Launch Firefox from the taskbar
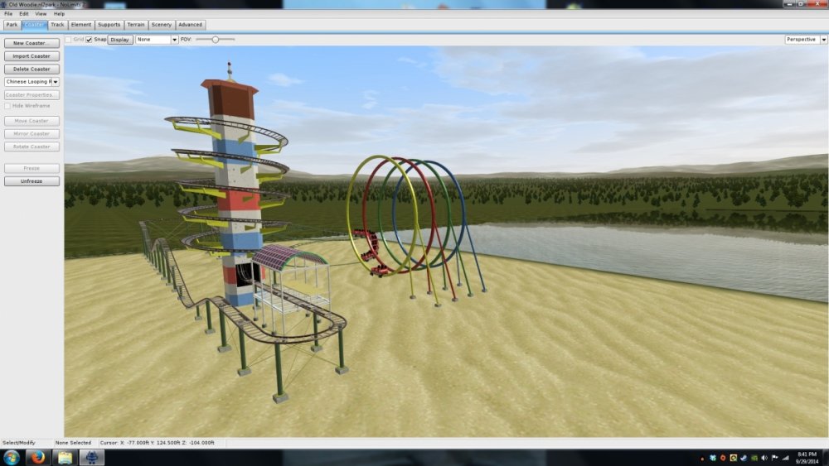The image size is (829, 466). click(38, 457)
